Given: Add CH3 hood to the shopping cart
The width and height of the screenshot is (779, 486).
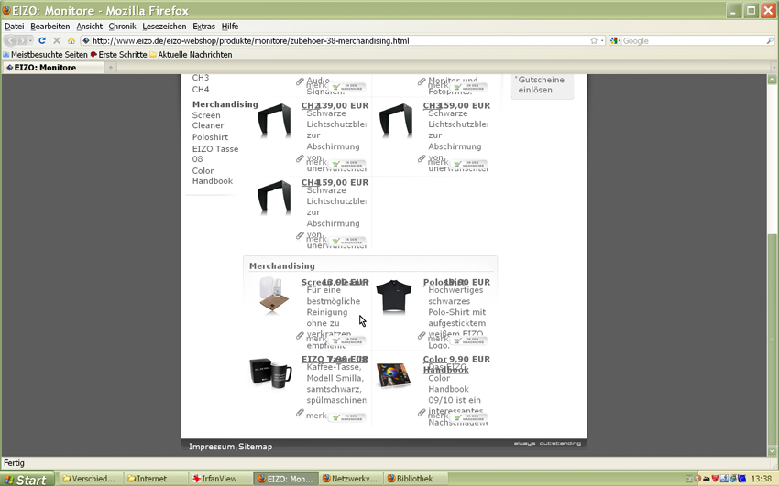Looking at the screenshot, I should pos(469,164).
